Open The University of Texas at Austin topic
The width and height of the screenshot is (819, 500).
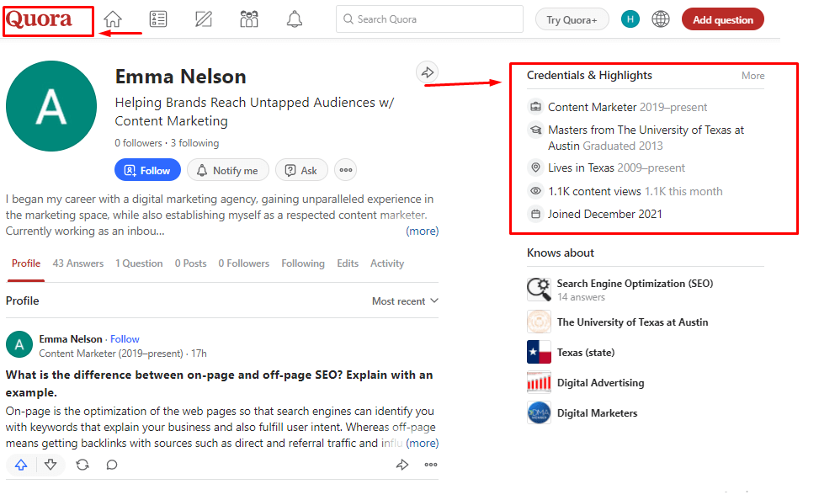(632, 322)
